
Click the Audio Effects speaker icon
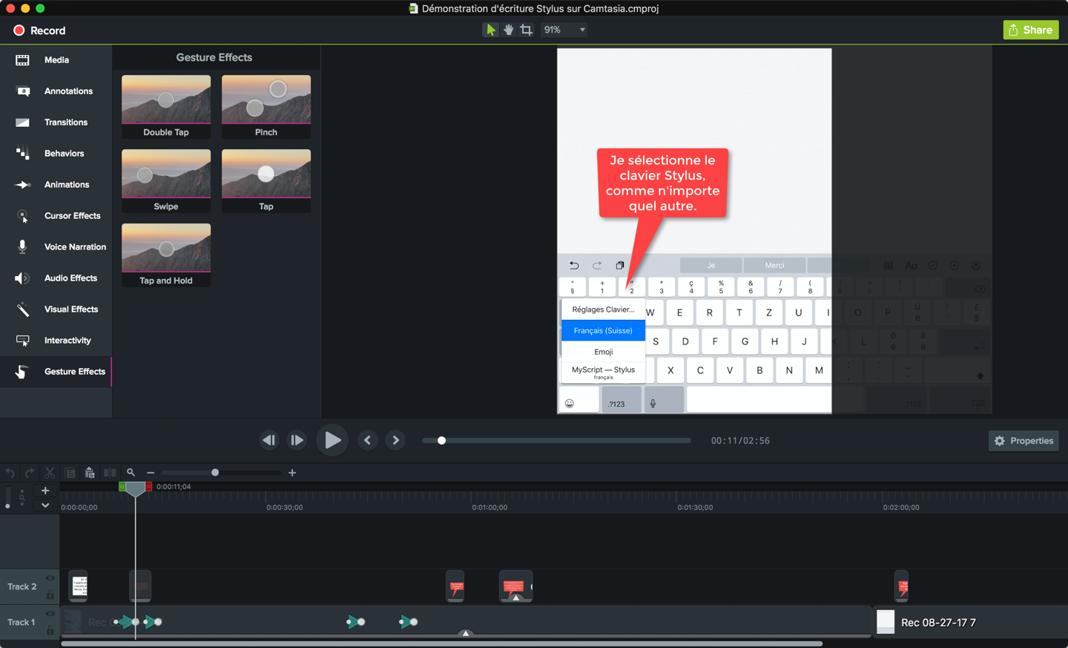[22, 278]
